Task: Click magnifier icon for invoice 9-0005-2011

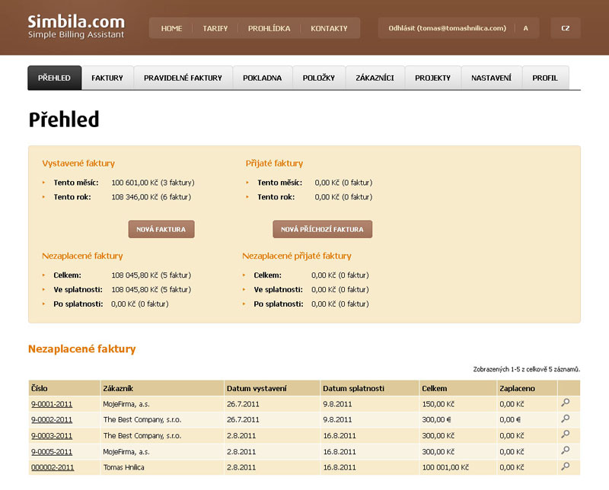Action: [x=565, y=450]
